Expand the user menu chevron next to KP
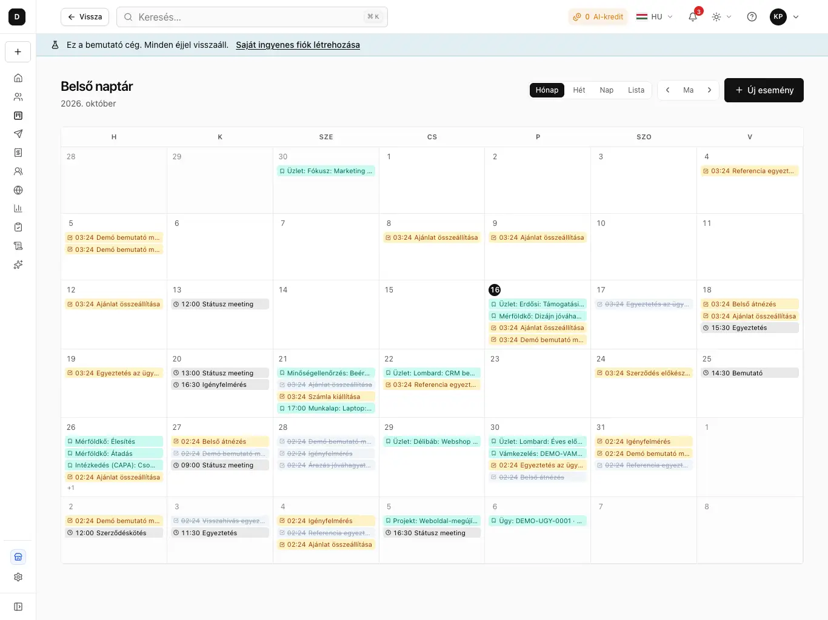The width and height of the screenshot is (828, 620). tap(796, 17)
